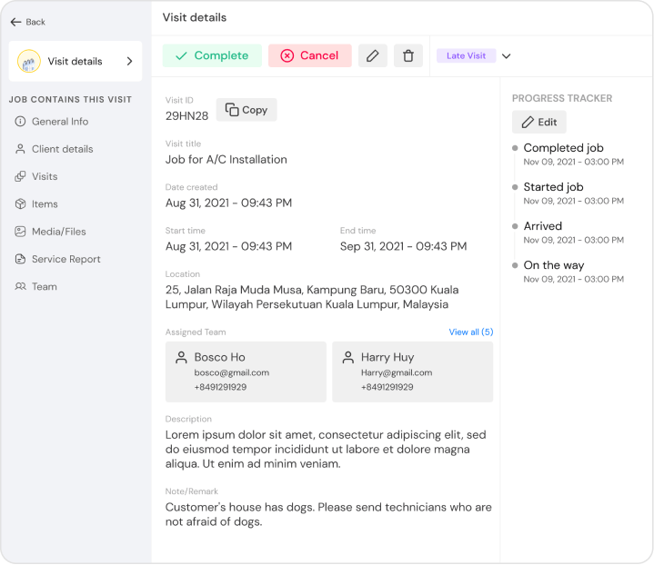Open the Items section

pyautogui.click(x=36, y=203)
